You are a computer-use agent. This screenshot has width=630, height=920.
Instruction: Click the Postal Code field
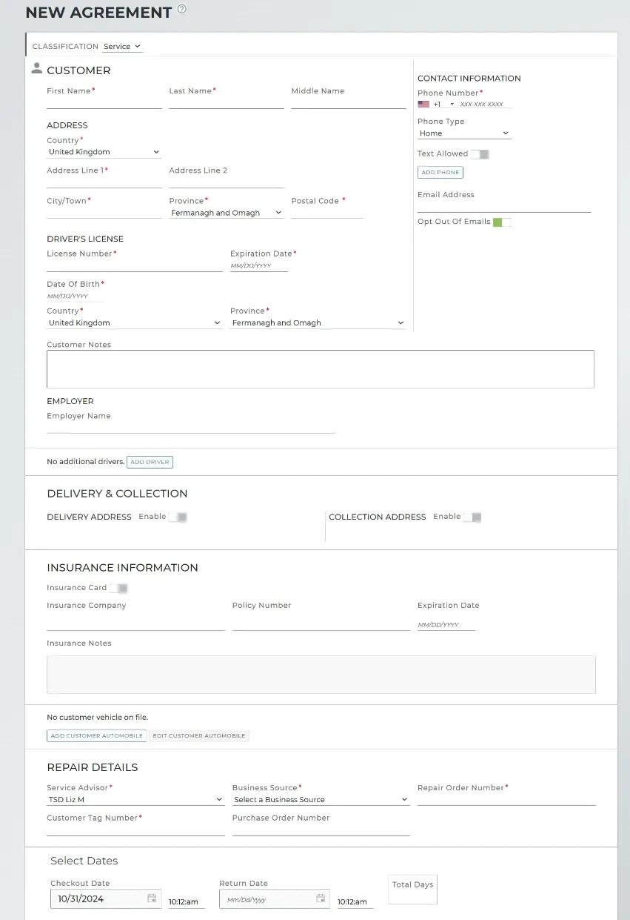click(x=327, y=212)
